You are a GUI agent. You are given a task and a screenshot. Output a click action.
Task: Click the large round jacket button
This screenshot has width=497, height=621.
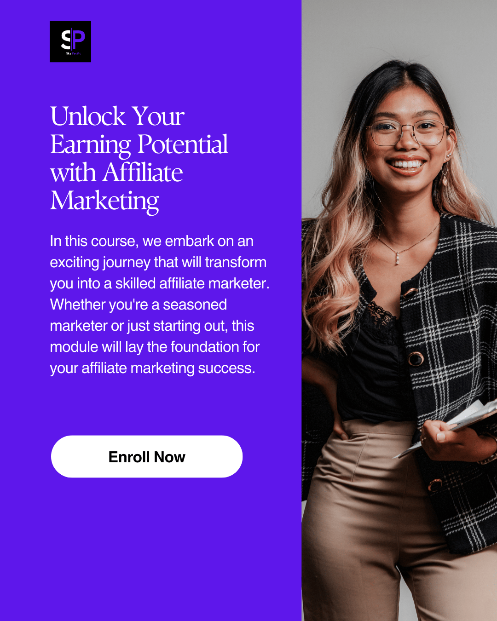click(x=416, y=358)
